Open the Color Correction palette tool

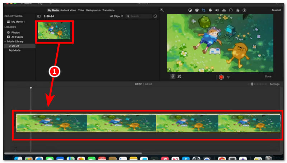coord(197,10)
